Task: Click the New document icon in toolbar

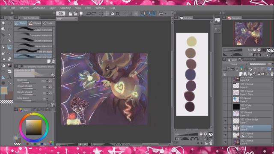Action: (70, 14)
